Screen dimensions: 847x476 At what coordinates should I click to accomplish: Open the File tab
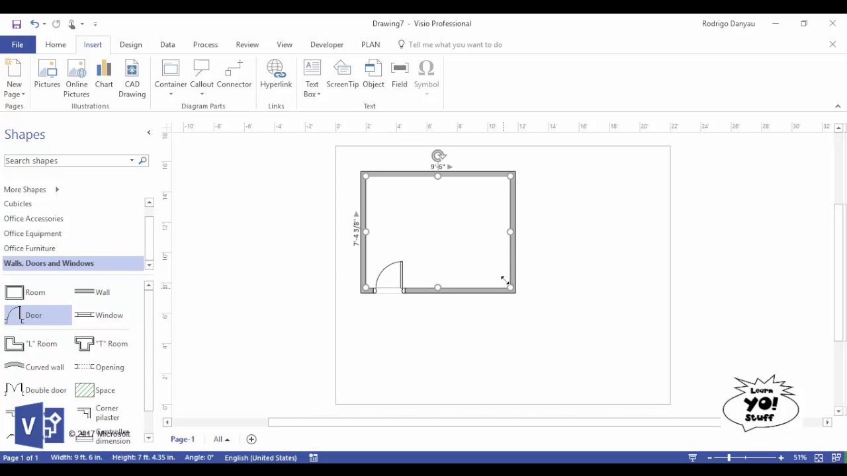pyautogui.click(x=17, y=44)
